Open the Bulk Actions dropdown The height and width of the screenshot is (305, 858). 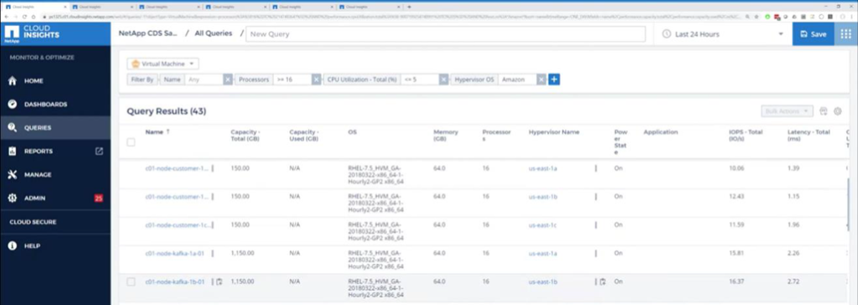[787, 111]
